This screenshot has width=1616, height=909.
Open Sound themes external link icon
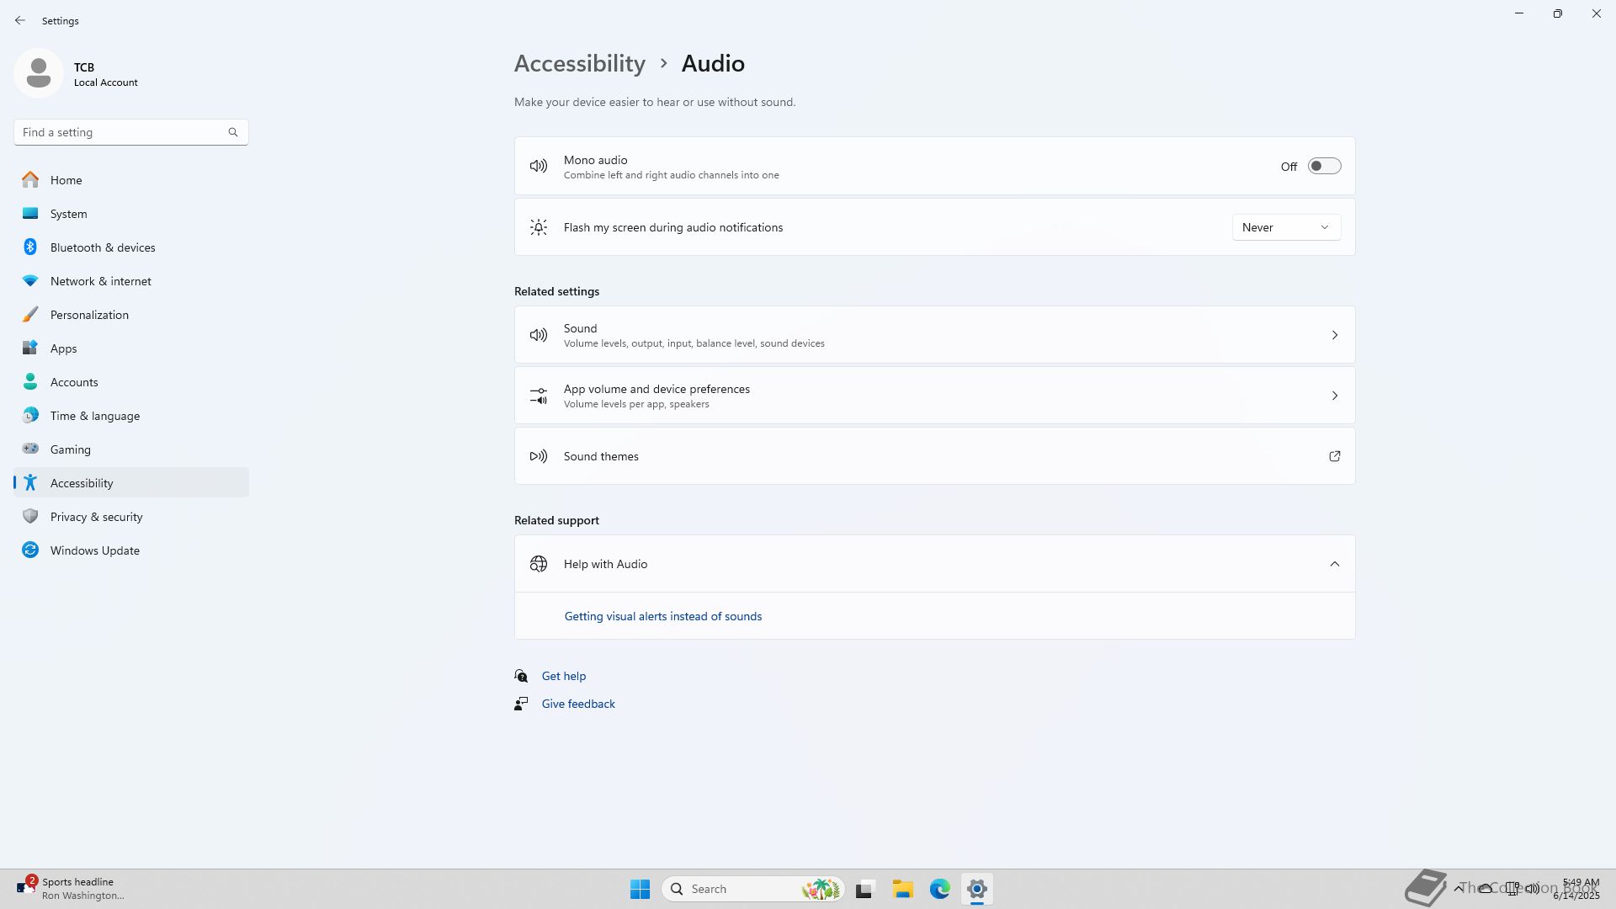pos(1334,456)
